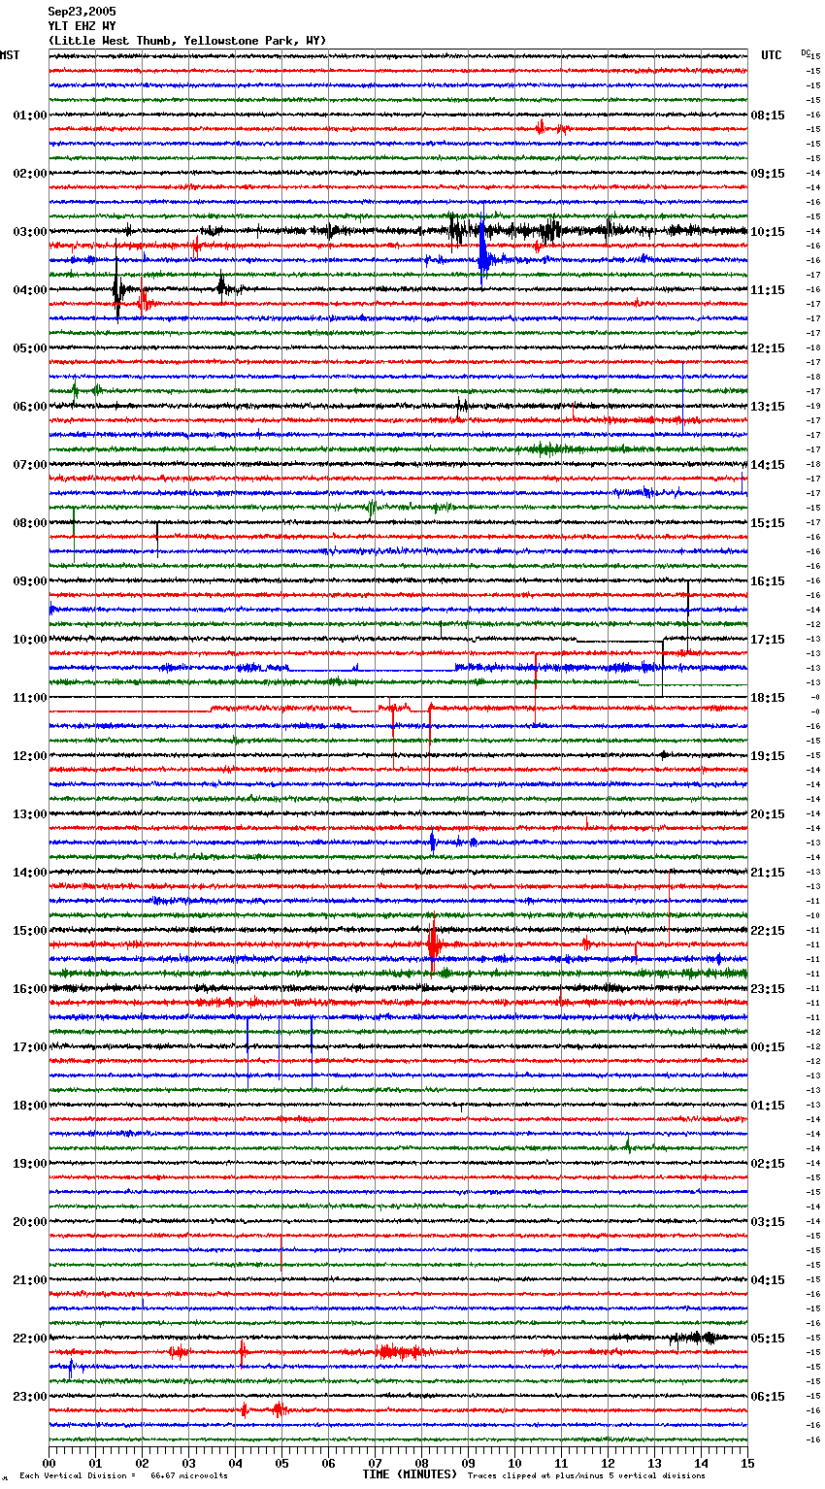Click the 04:15 UTC time label
The height and width of the screenshot is (1489, 825).
click(768, 1280)
